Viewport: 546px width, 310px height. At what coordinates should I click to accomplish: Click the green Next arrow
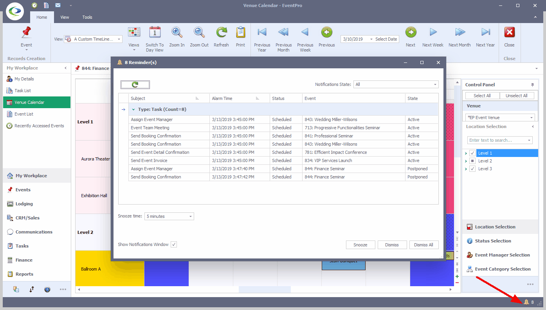click(x=411, y=32)
